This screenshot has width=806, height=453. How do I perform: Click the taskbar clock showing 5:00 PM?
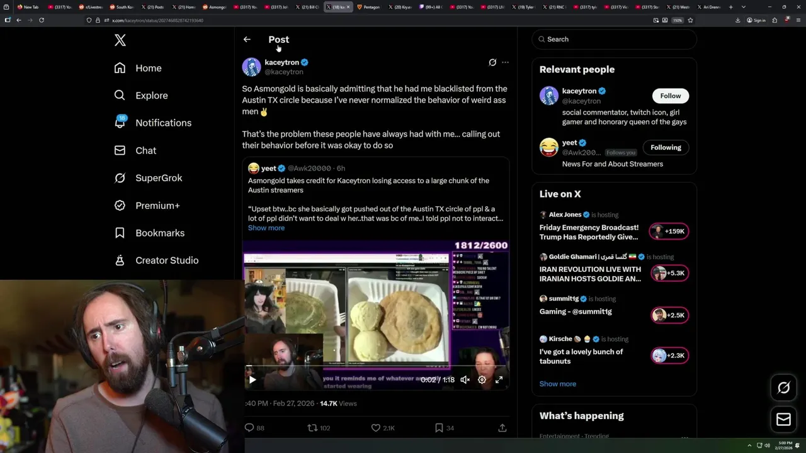pos(785,445)
